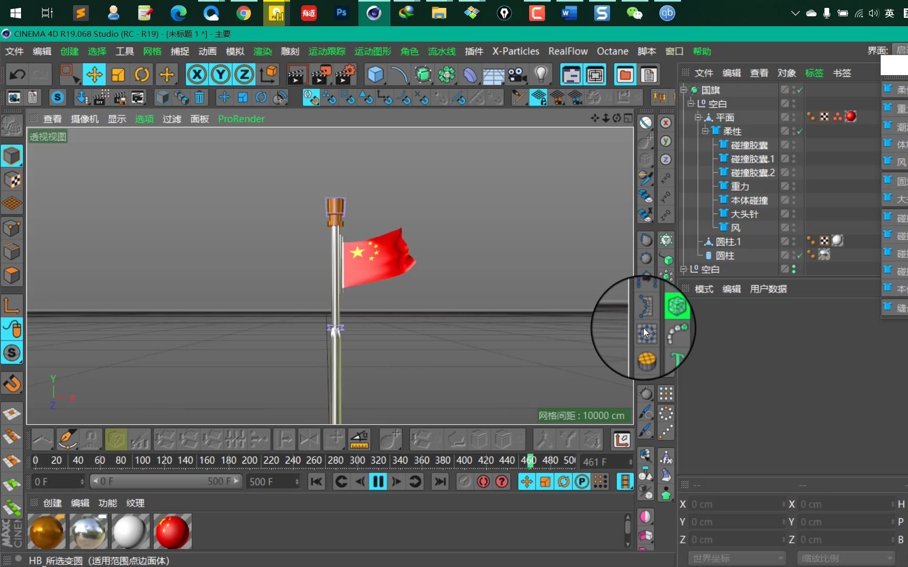Add a Camera from the toolbar
This screenshot has height=567, width=908.
click(x=518, y=75)
